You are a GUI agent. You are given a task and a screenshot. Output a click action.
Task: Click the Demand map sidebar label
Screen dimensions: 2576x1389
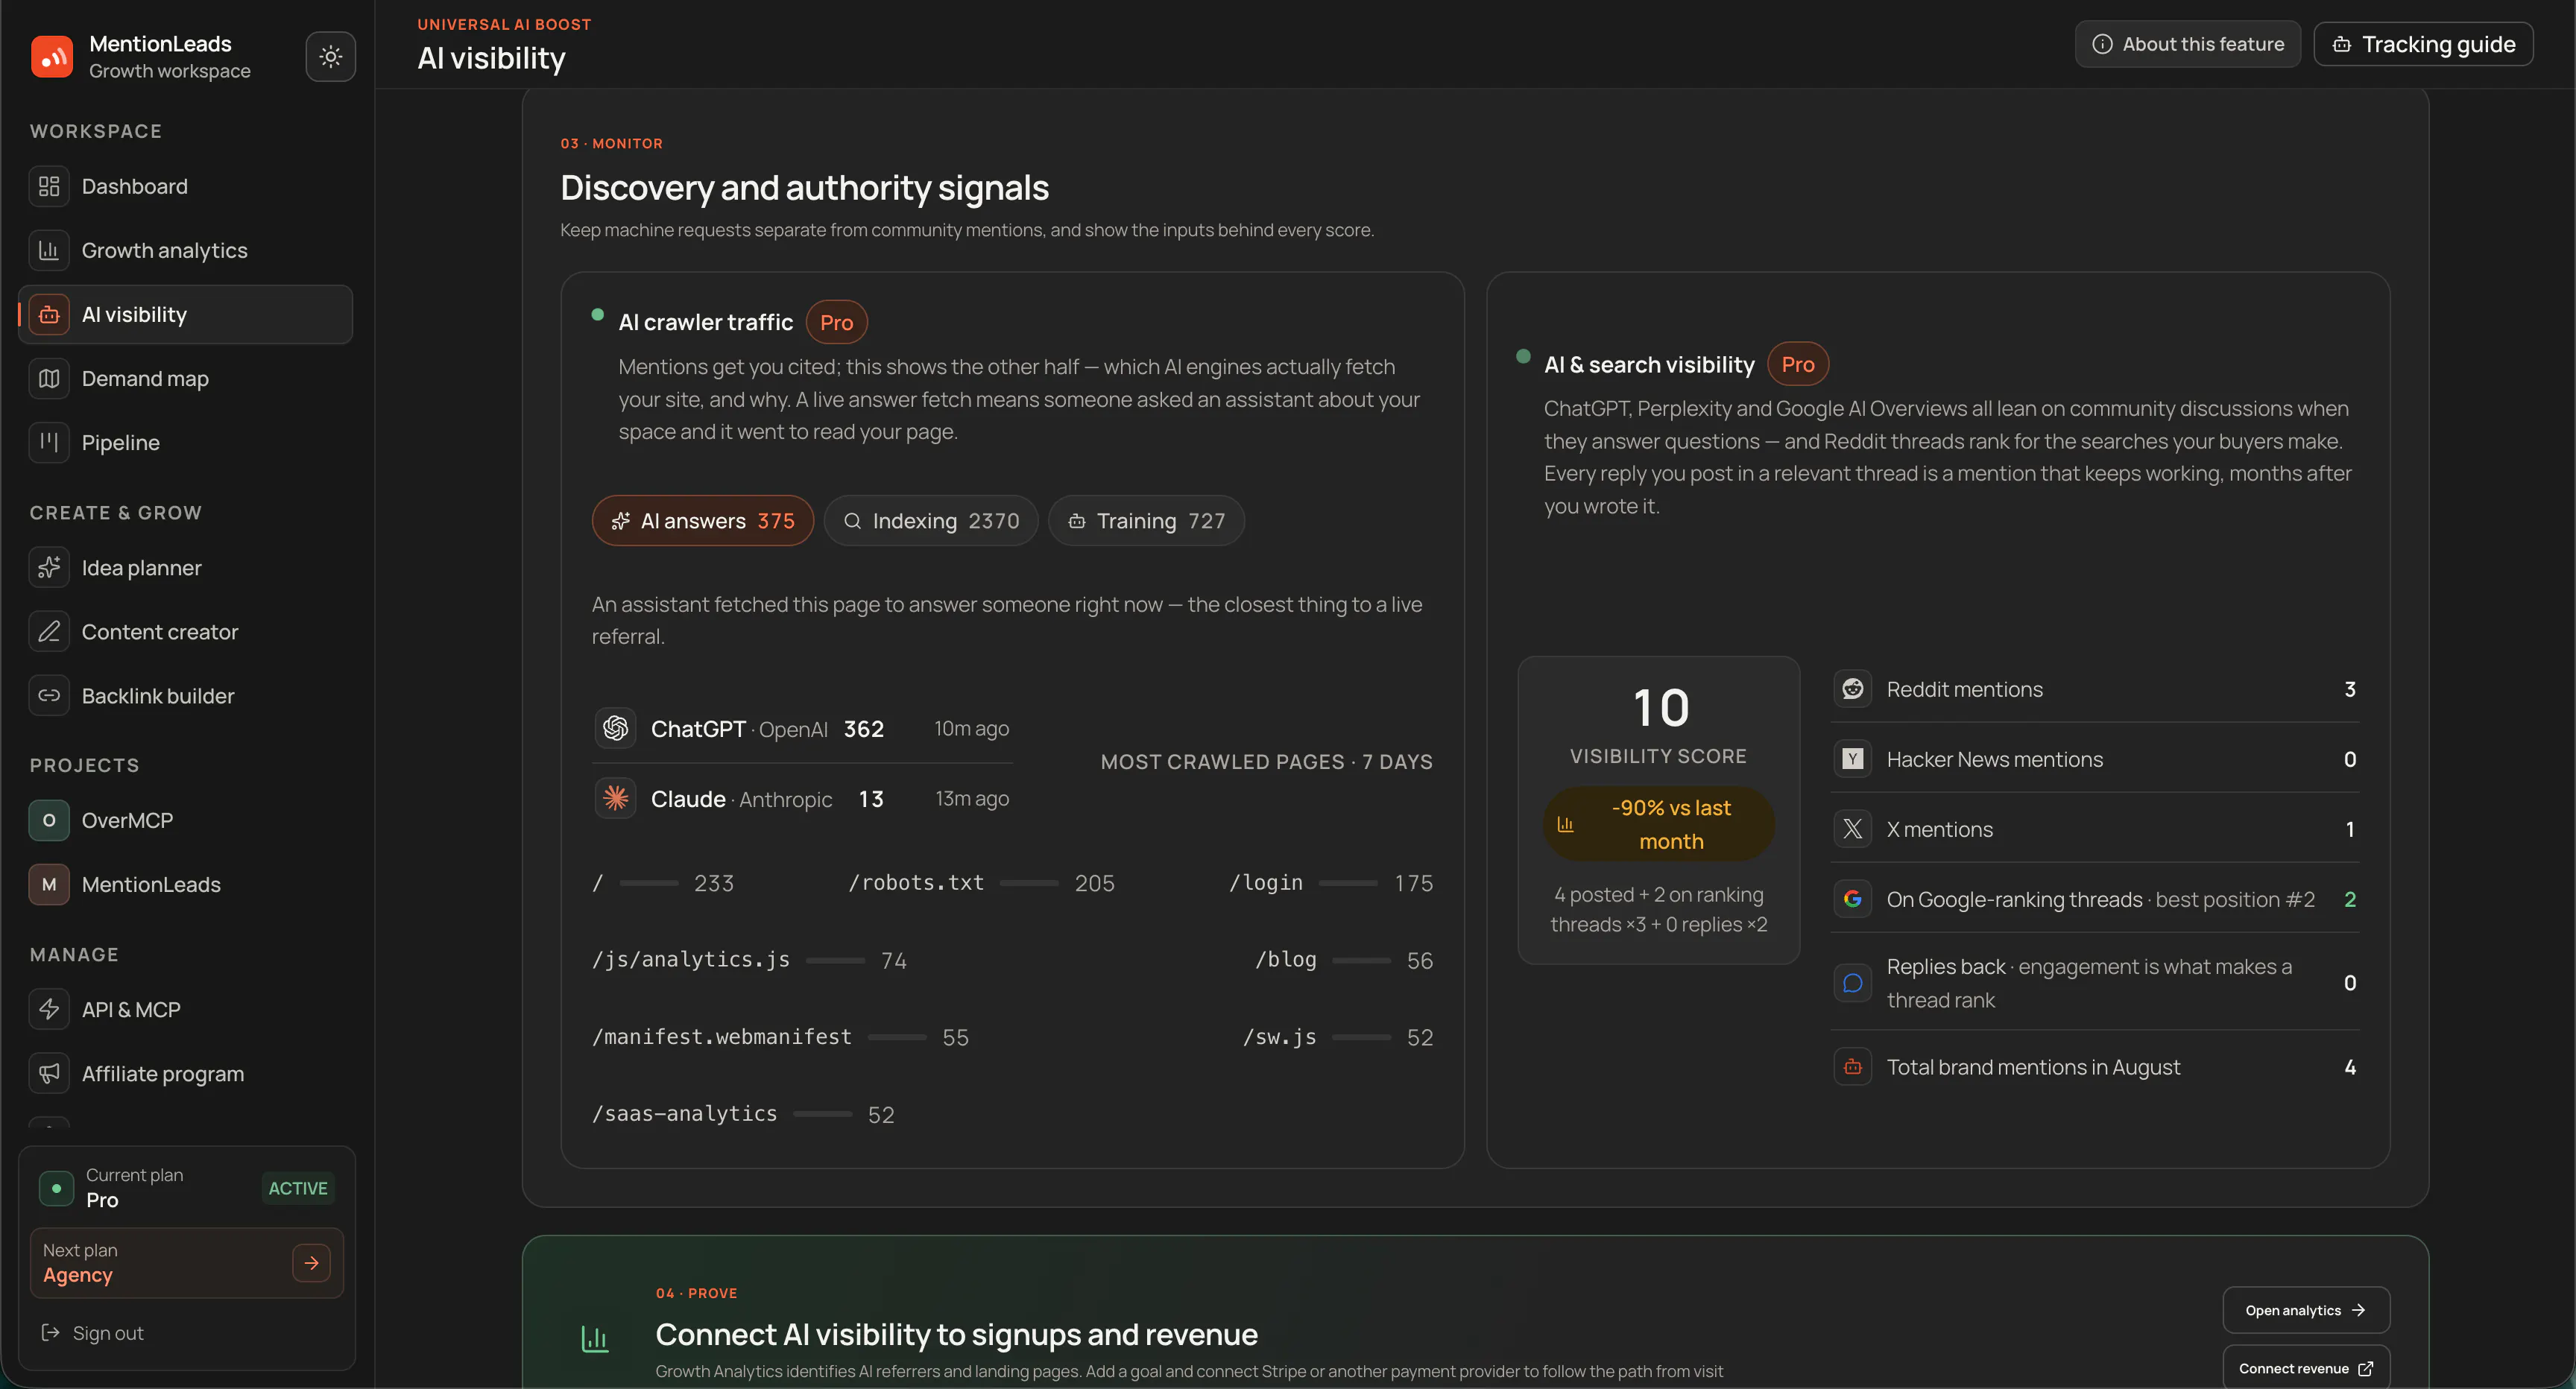click(145, 379)
